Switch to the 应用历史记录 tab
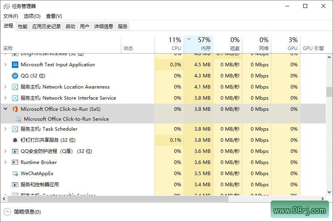This screenshot has width=333, height=222. tap(46, 26)
